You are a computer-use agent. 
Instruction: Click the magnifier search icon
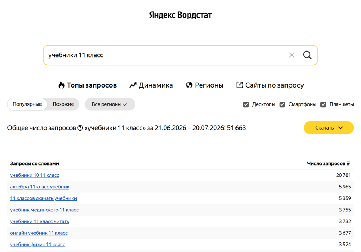point(307,55)
